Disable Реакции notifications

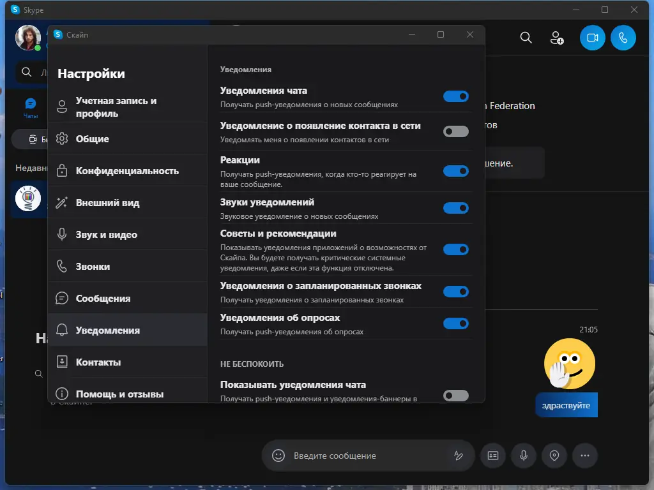455,170
